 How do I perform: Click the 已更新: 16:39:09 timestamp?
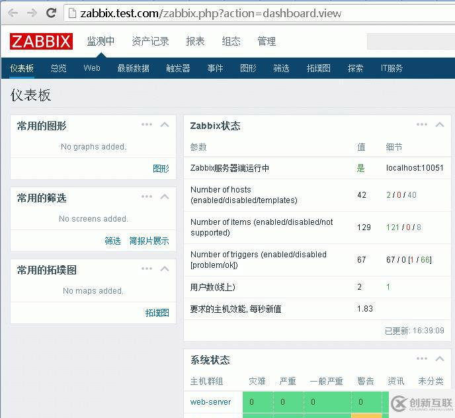point(415,331)
